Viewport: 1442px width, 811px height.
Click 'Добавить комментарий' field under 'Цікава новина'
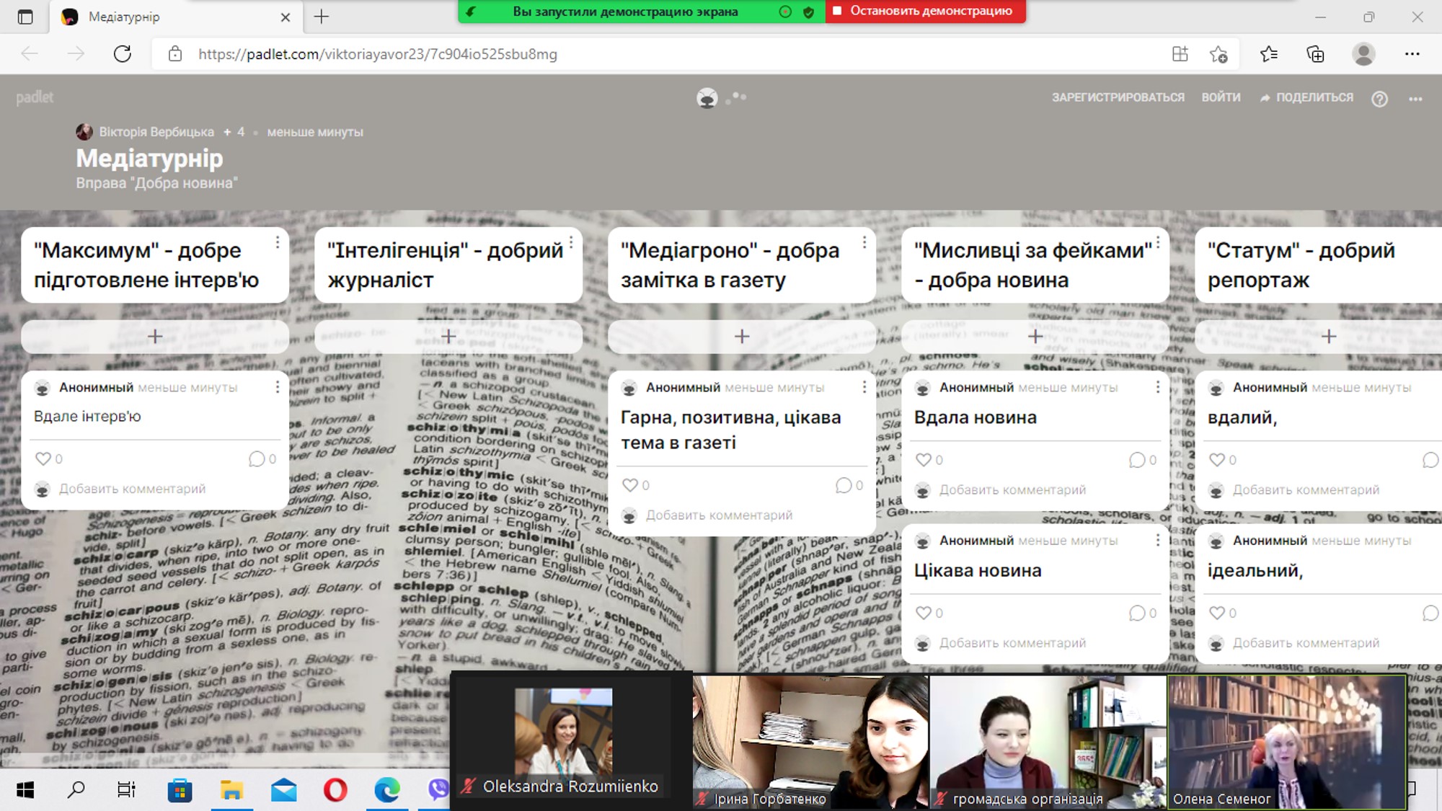(x=1012, y=643)
